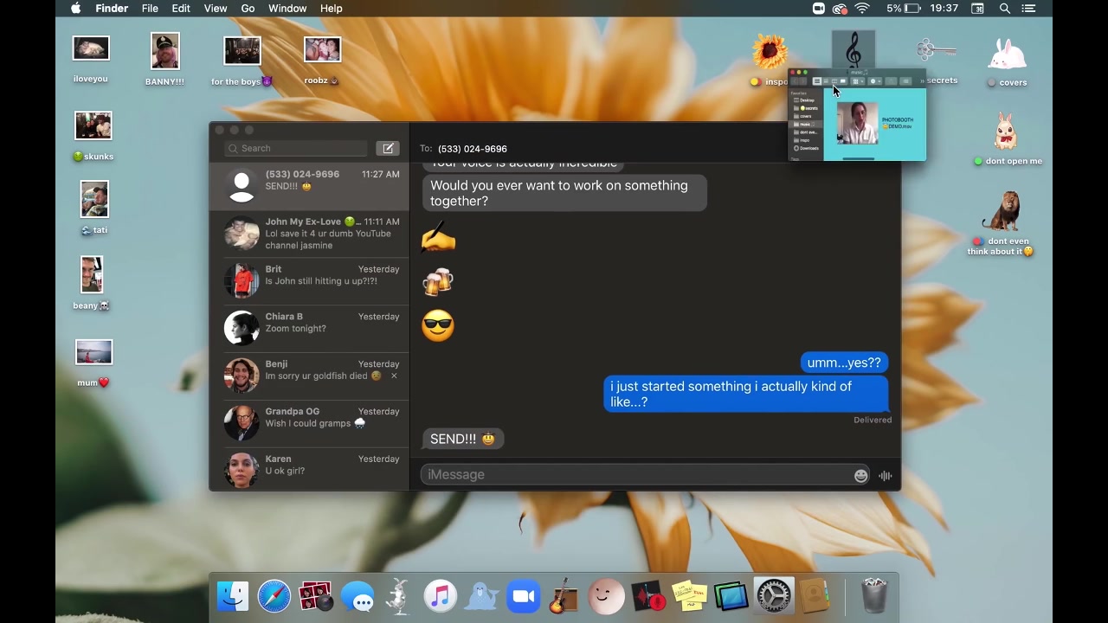The height and width of the screenshot is (623, 1108).
Task: Open the (533) 024-9696 conversation
Action: point(309,186)
